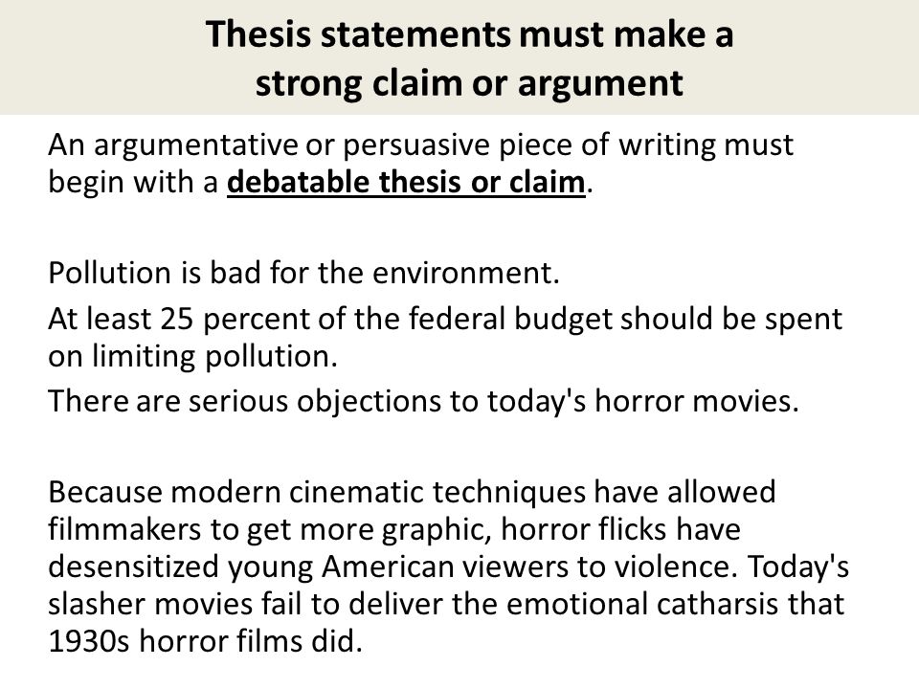Screen dimensions: 919x689
Task: Click the words 'horror flicks' in the last paragraph
Action: pyautogui.click(x=584, y=529)
